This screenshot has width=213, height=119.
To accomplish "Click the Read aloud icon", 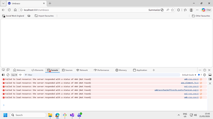I will pos(168,10).
